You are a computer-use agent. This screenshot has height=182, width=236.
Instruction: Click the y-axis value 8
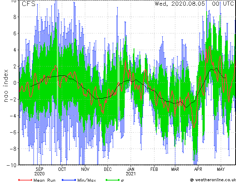15,17
